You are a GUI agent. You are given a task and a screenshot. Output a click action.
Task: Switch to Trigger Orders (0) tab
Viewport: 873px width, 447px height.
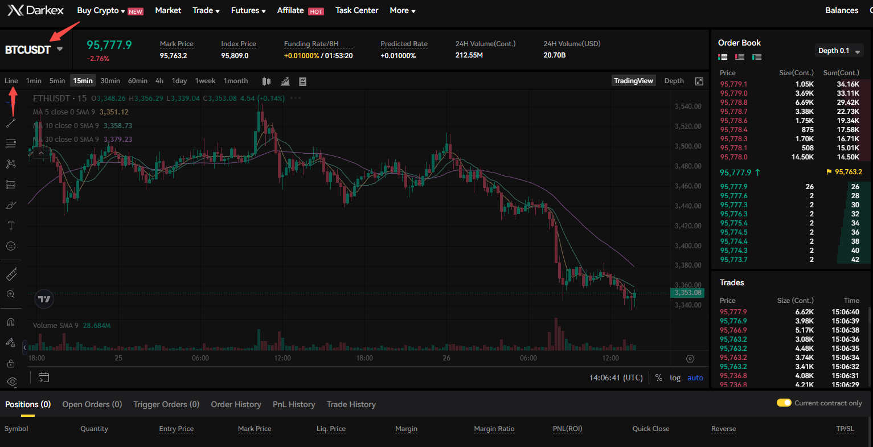[x=166, y=404]
